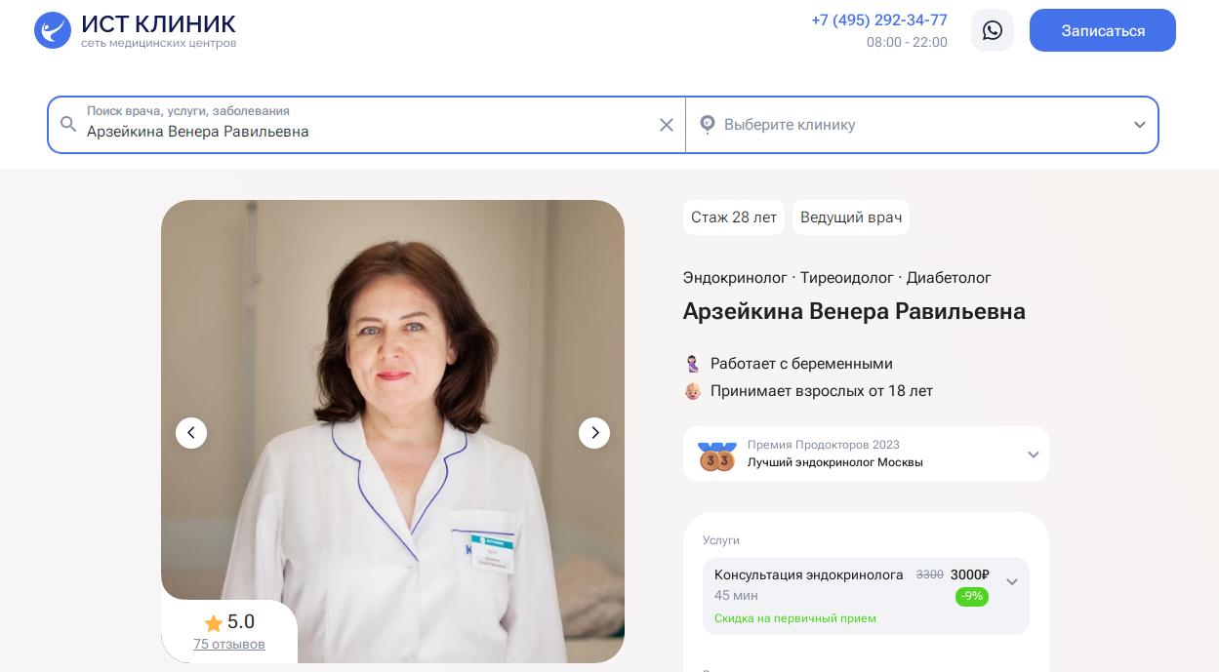The width and height of the screenshot is (1219, 672).
Task: Click the 3000₽ price
Action: [x=970, y=574]
